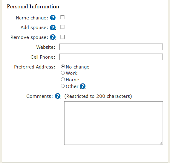Click the Personal Information heading

[x=33, y=7]
